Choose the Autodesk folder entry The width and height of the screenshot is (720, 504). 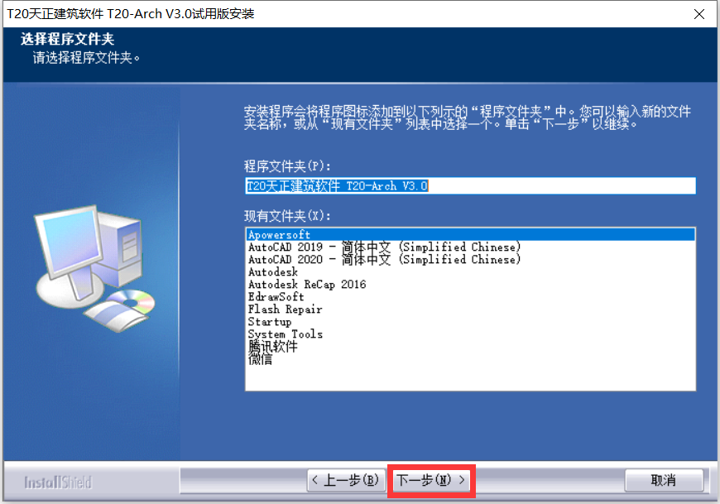tap(470, 271)
